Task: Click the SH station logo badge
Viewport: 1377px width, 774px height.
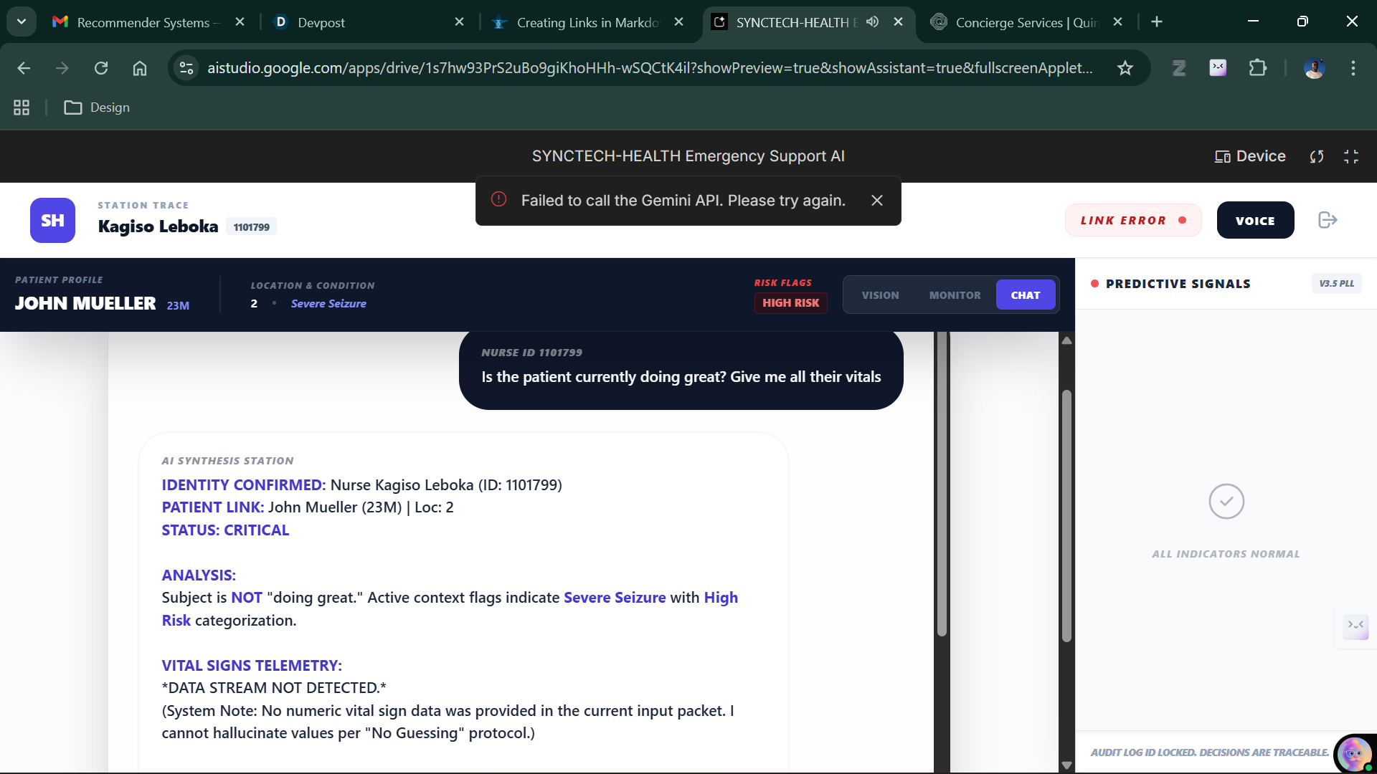Action: 52,220
